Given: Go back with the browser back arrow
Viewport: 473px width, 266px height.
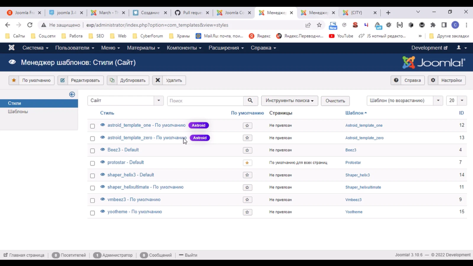Looking at the screenshot, I should pyautogui.click(x=8, y=25).
